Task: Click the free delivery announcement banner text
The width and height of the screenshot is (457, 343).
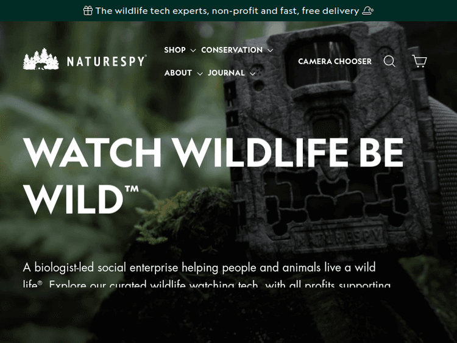Action: (227, 11)
